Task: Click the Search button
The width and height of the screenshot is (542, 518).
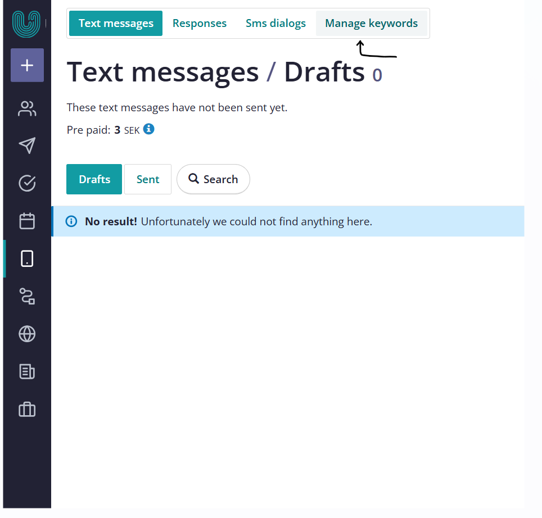Action: click(x=213, y=179)
